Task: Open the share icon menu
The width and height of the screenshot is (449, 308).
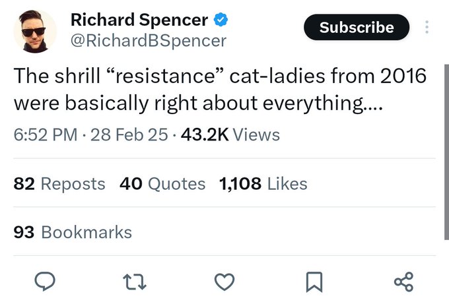Action: tap(403, 282)
